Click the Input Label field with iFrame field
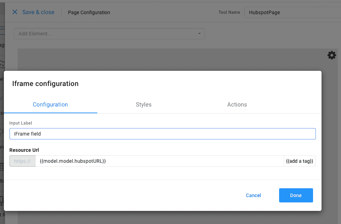The image size is (341, 224). [162, 134]
